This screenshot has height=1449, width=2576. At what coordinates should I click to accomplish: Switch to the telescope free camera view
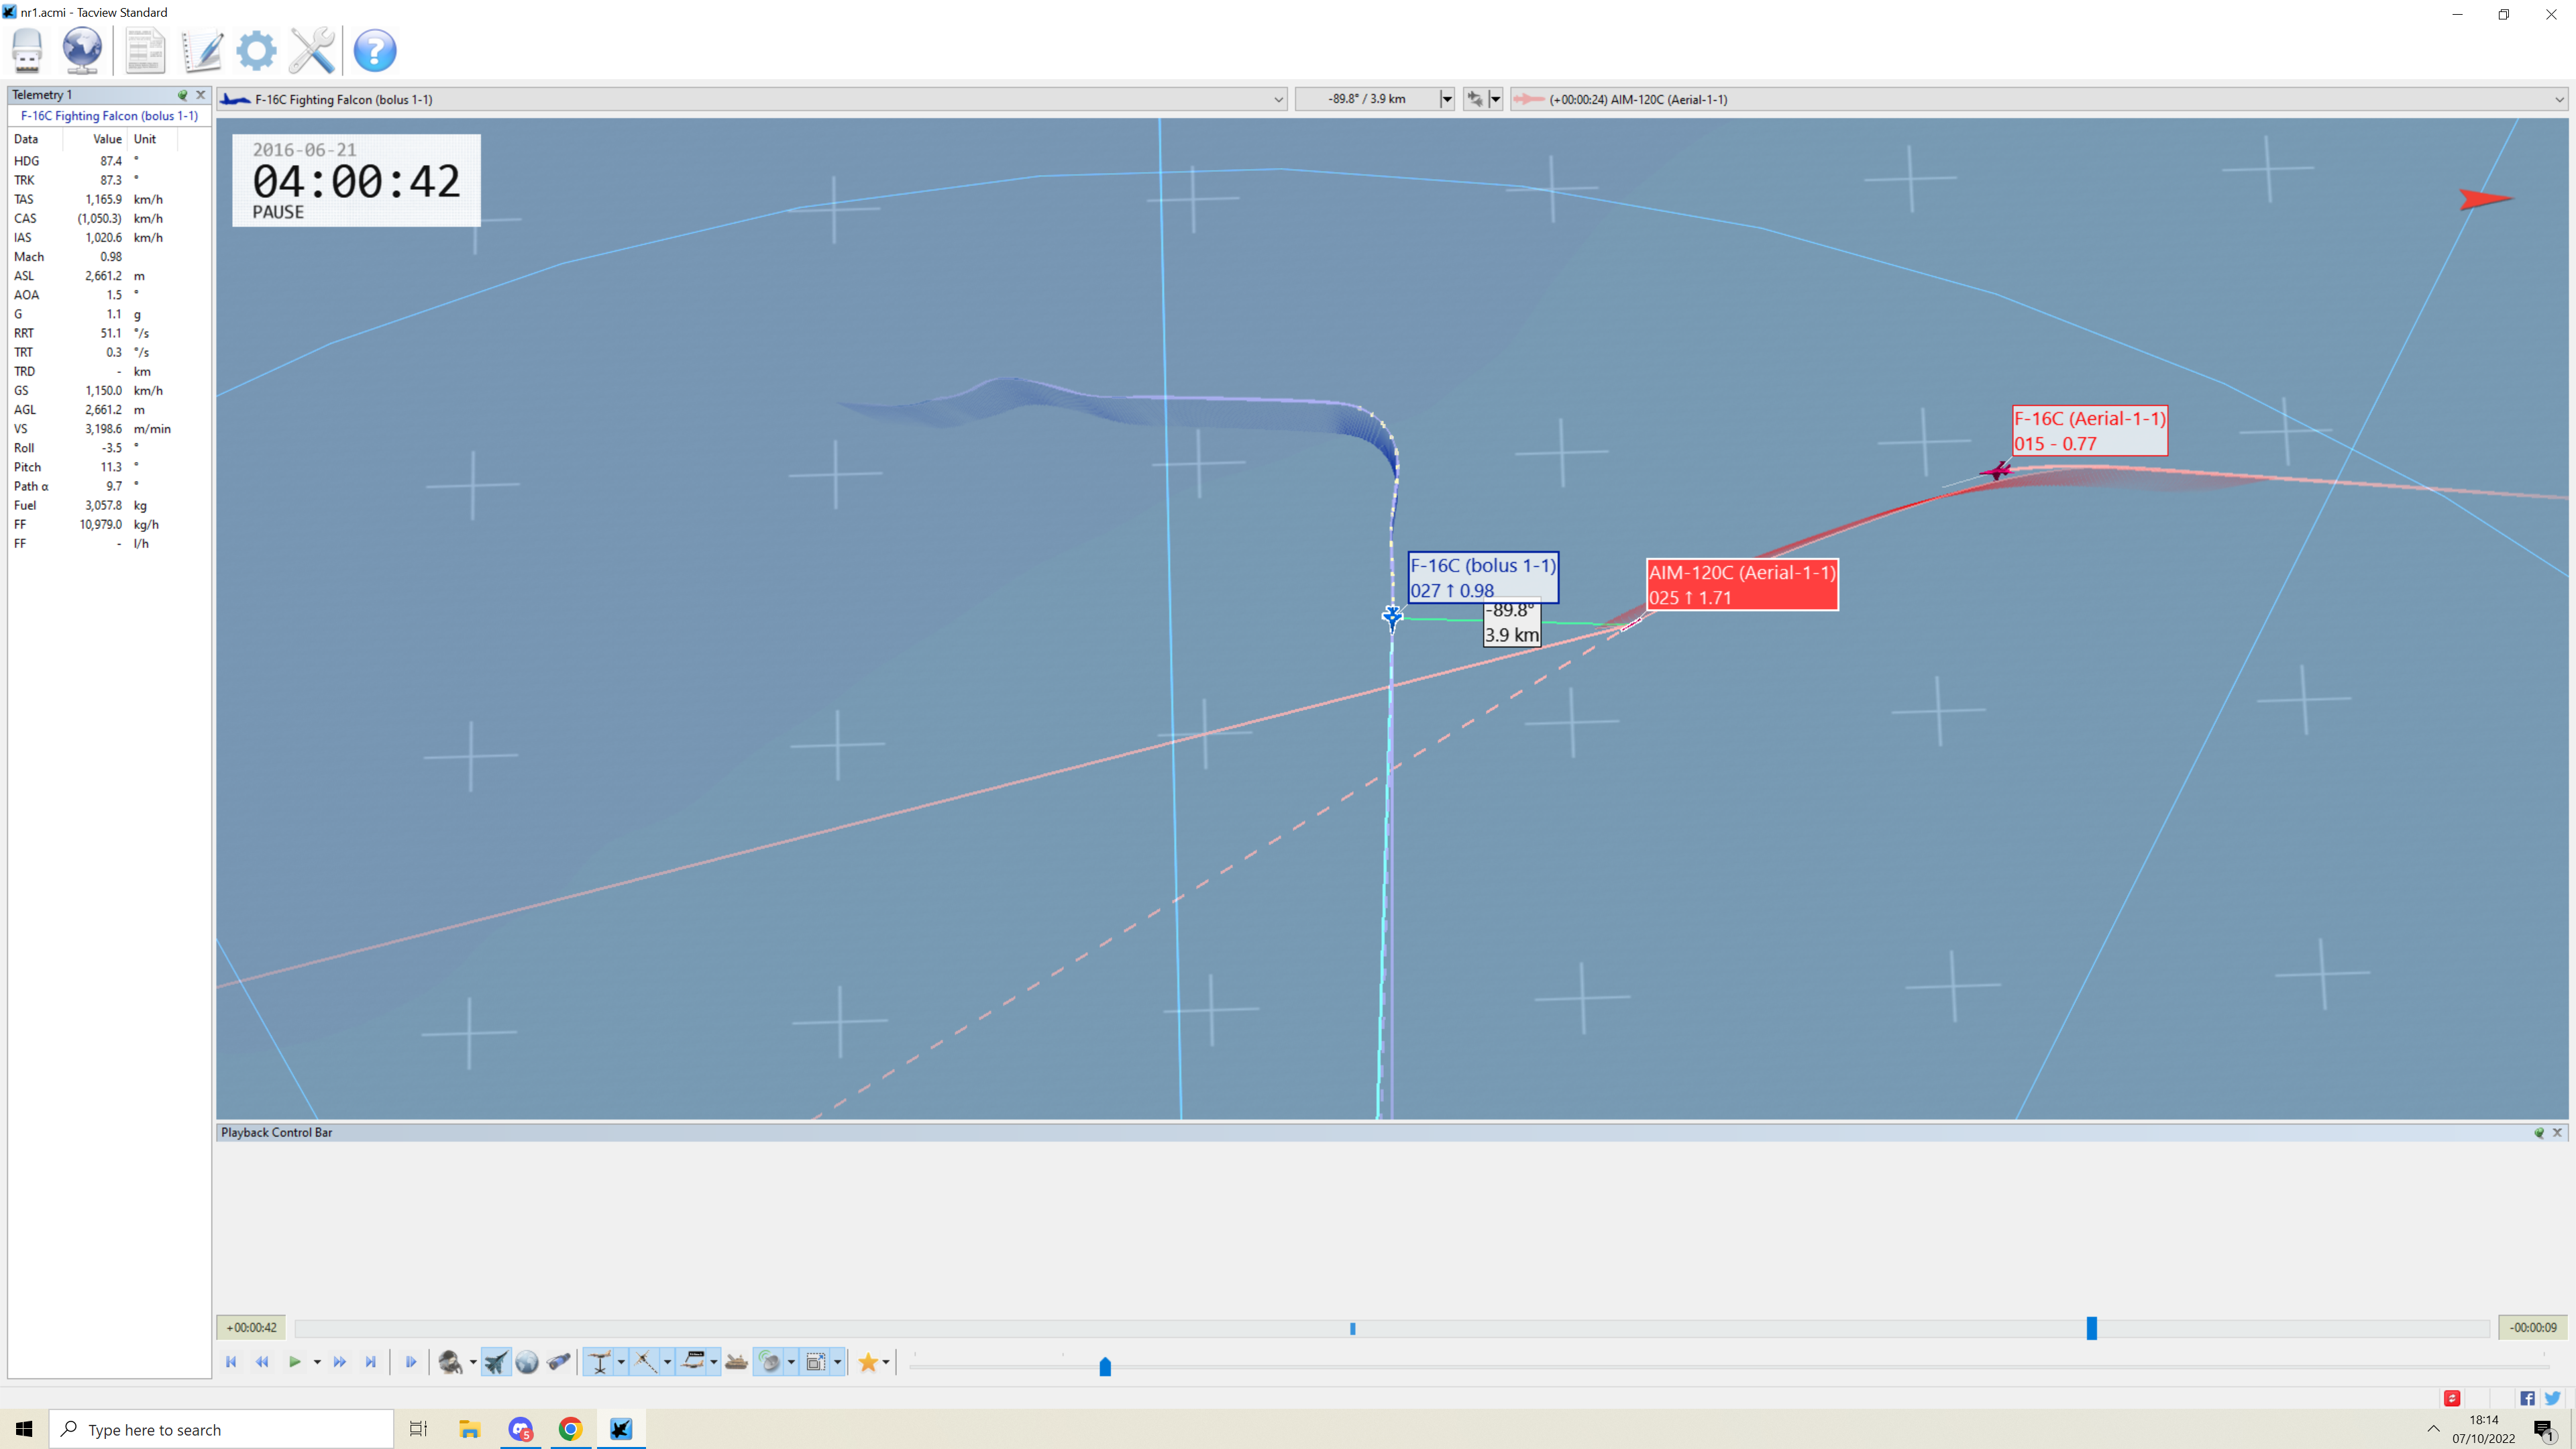click(559, 1362)
